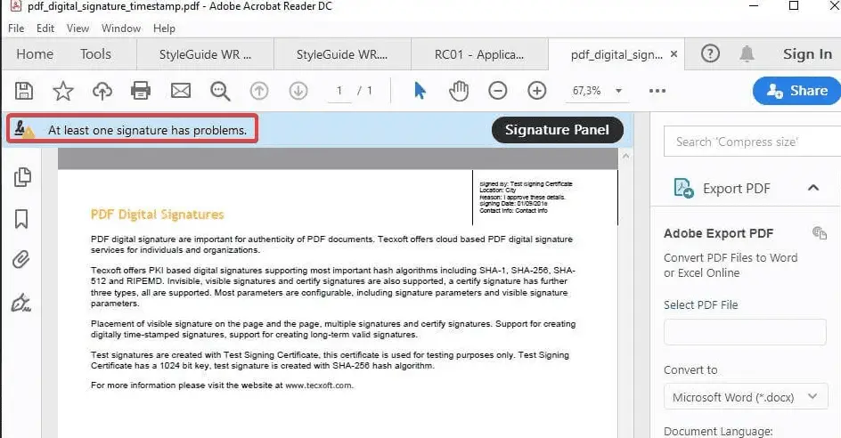Send file by email envelope icon
This screenshot has height=438, width=841.
(x=181, y=90)
